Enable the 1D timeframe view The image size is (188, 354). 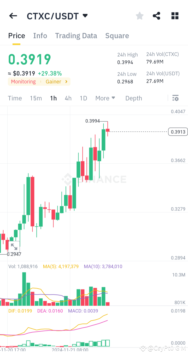83,98
